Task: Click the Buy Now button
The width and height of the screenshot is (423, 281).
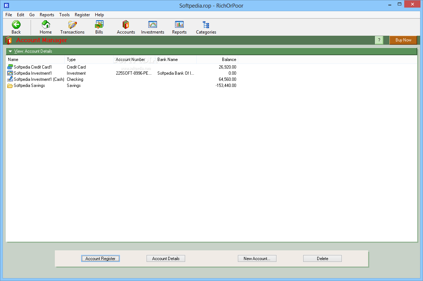Action: tap(403, 40)
